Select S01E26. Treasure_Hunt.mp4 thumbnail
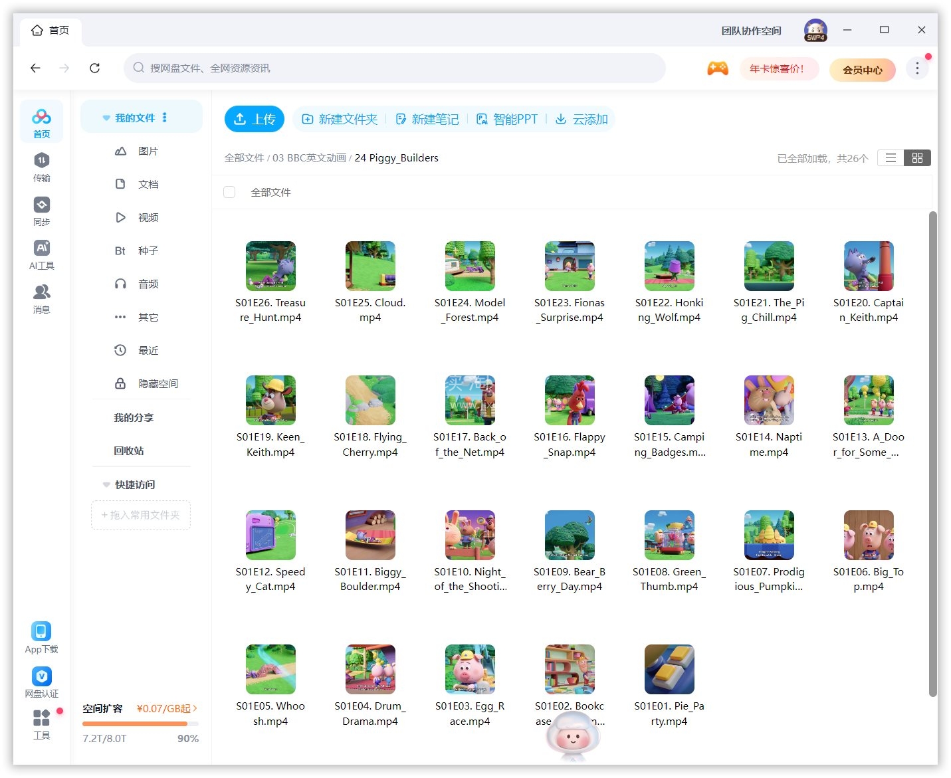Viewport: 951px width, 778px height. 270,266
